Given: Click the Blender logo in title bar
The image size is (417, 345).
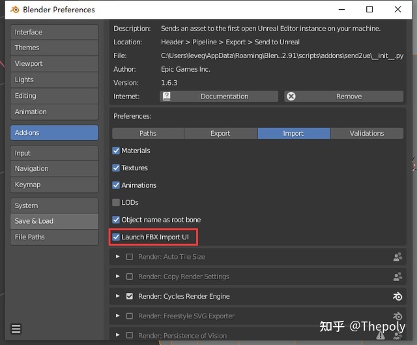Looking at the screenshot, I should tap(14, 10).
